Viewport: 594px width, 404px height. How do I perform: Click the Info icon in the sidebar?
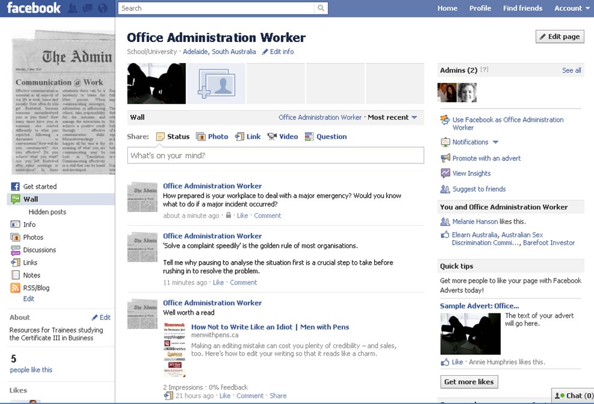(x=15, y=224)
